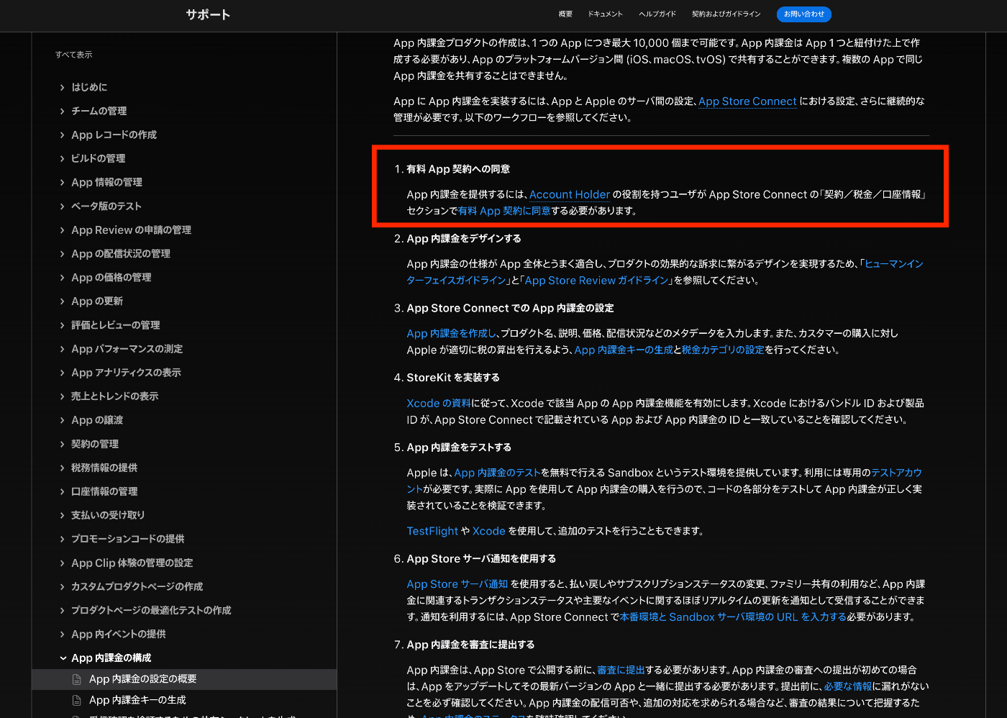Viewport: 1007px width, 718px height.
Task: Select App パフォーマンスの測定 in sidebar
Action: (x=127, y=349)
